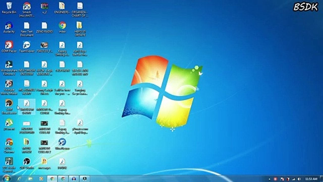Screen dimensions: 323x182
Task: Select the ZENO RADIO file icon
Action: [x=44, y=27]
